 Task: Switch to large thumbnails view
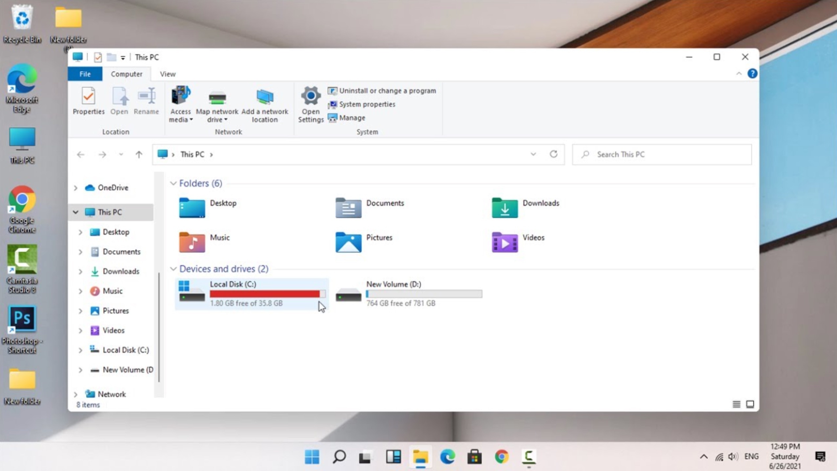pyautogui.click(x=750, y=404)
